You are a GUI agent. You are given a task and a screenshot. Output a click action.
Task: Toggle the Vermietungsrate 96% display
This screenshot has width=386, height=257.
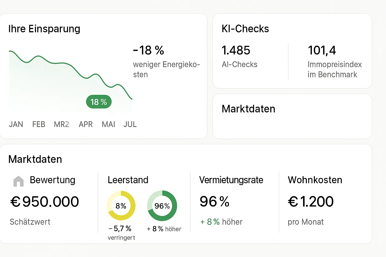tap(214, 201)
